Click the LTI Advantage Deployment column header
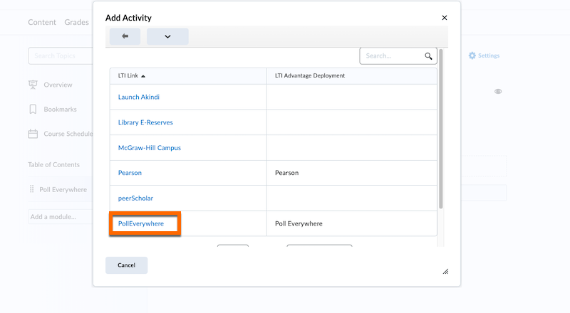The image size is (570, 313). tap(310, 75)
